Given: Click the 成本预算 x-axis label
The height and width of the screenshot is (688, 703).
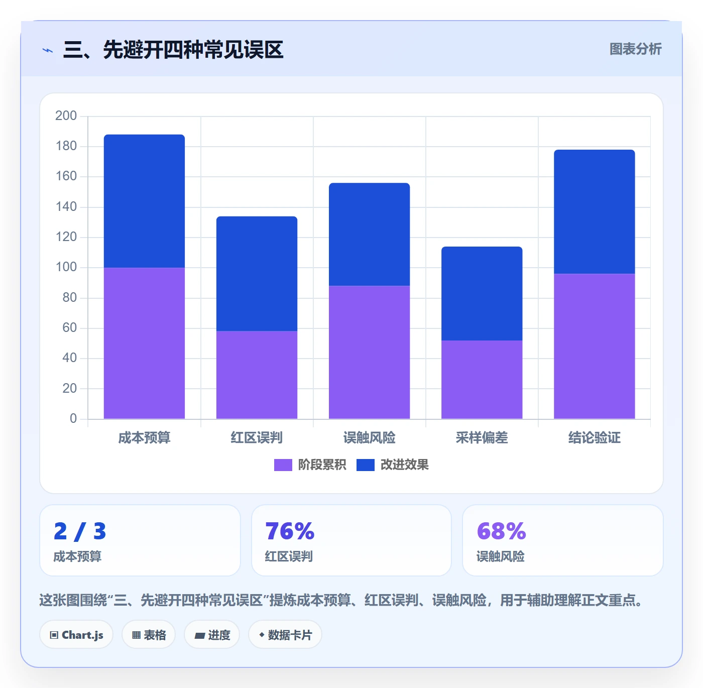Looking at the screenshot, I should 144,438.
